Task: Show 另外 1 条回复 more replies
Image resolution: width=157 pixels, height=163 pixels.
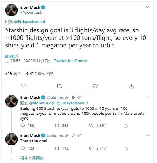Action: click(32, 158)
